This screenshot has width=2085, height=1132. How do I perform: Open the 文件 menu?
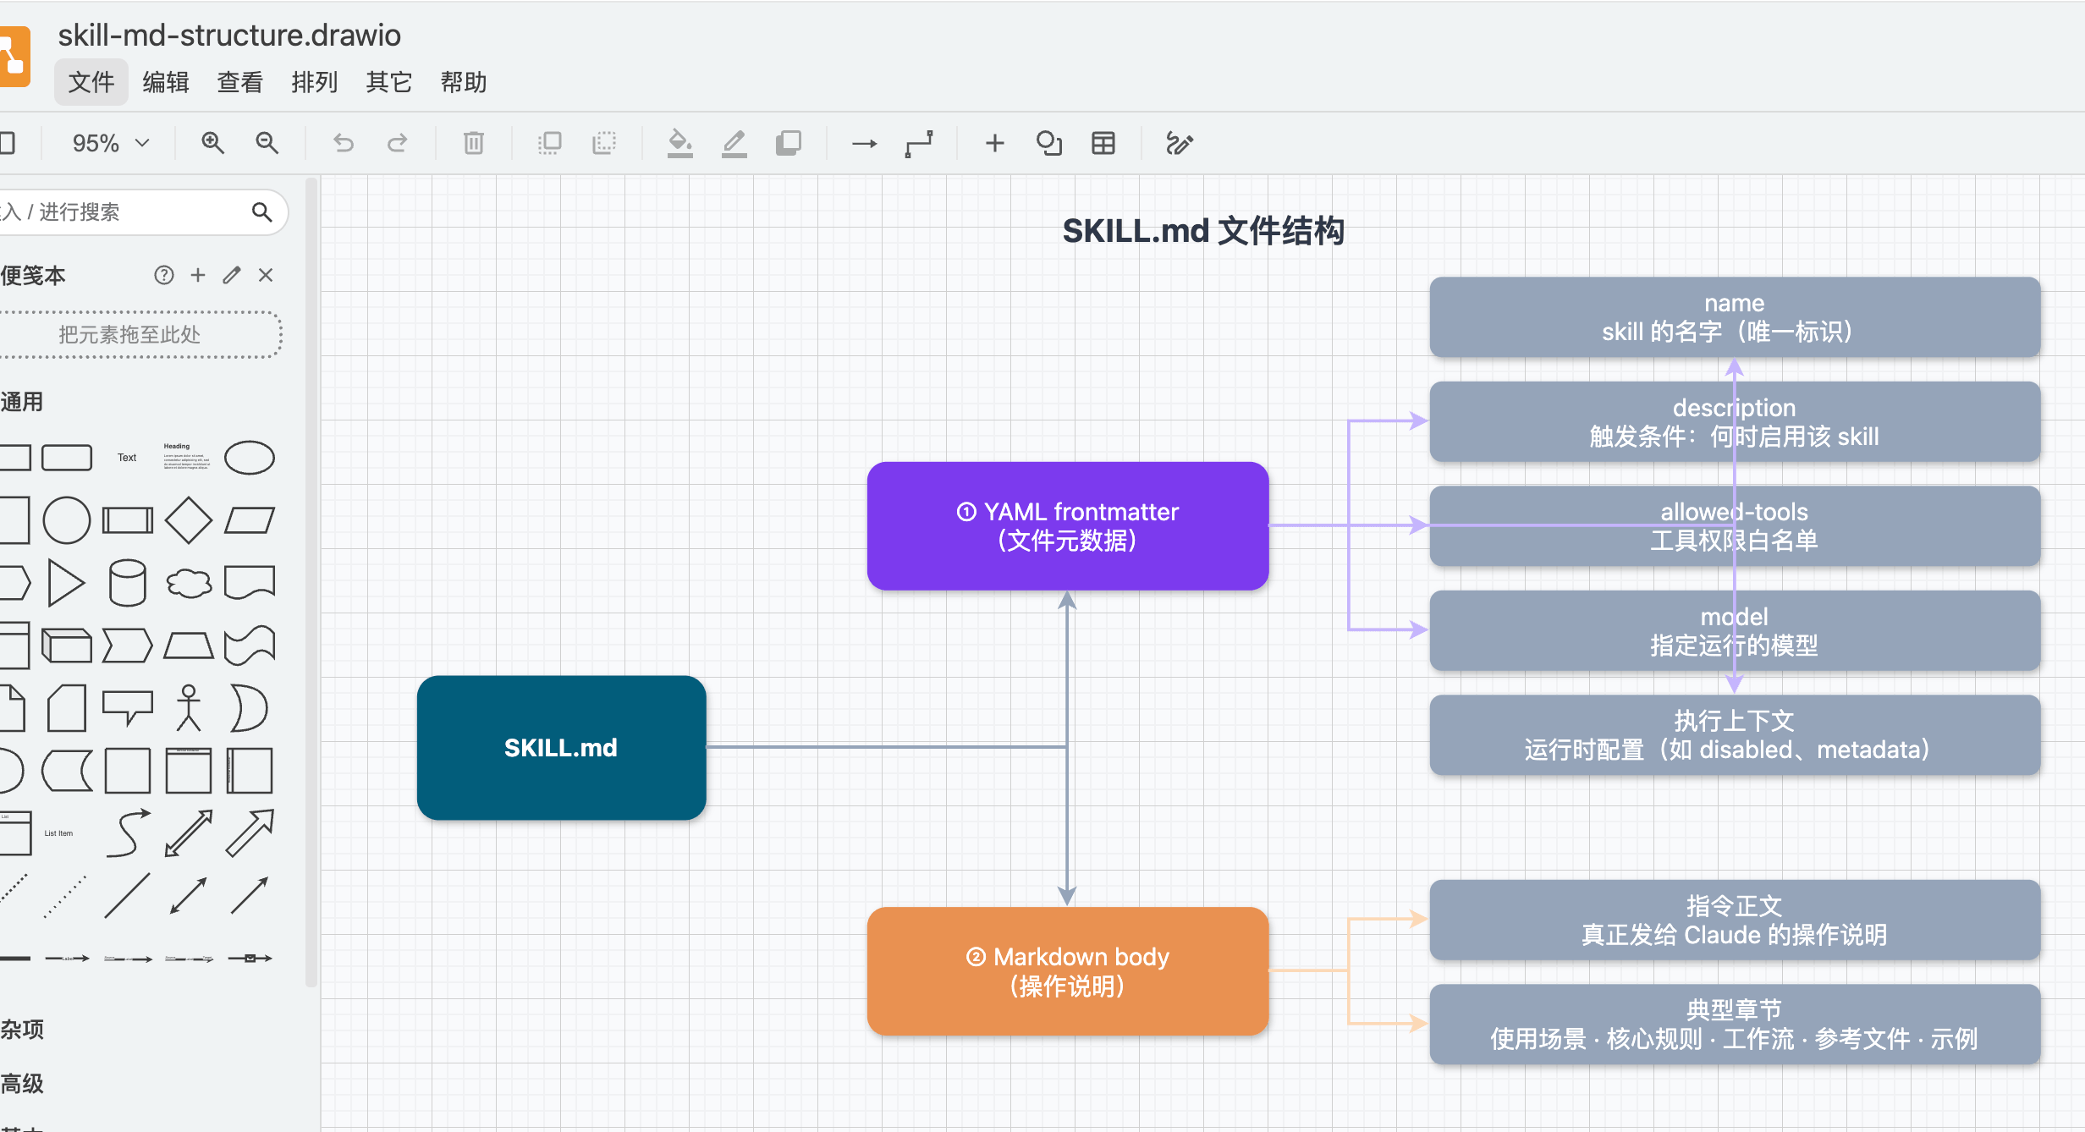coord(91,82)
